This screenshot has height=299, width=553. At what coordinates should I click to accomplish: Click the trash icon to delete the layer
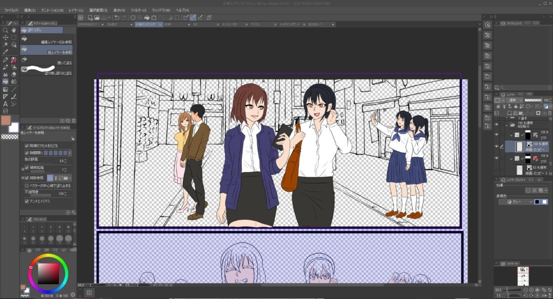pyautogui.click(x=549, y=113)
